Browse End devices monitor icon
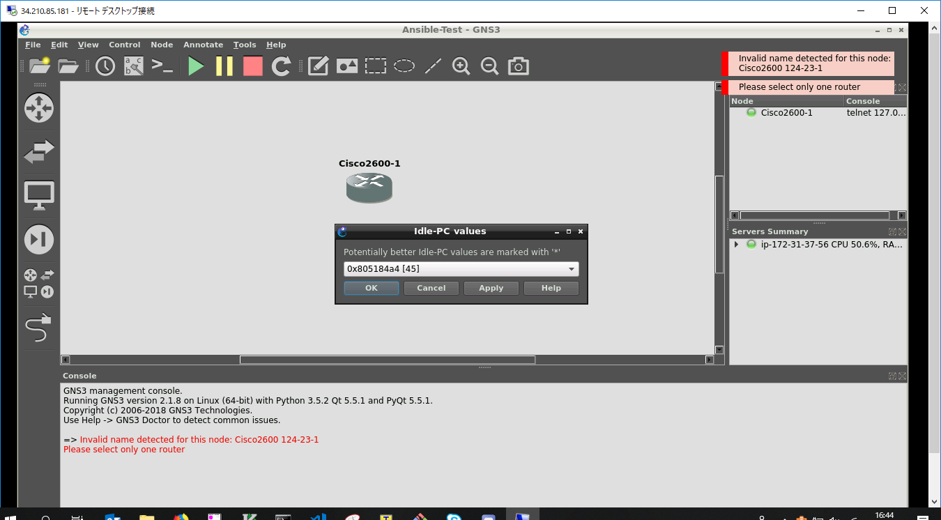 [x=39, y=195]
